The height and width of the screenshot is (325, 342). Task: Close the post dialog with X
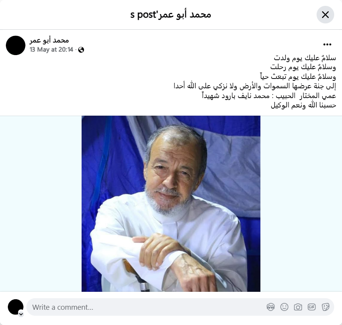pyautogui.click(x=325, y=14)
